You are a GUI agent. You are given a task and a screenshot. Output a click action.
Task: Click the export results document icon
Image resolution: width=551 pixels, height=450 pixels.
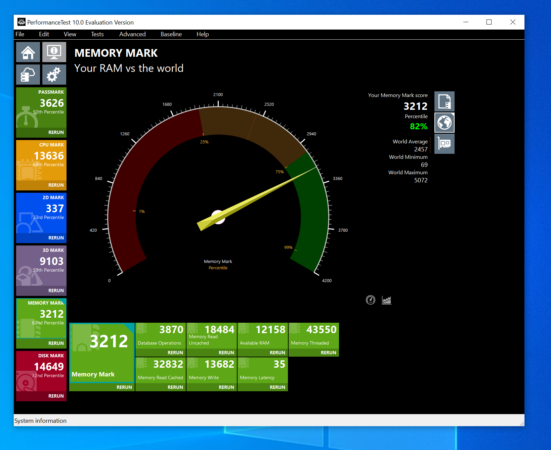point(444,101)
